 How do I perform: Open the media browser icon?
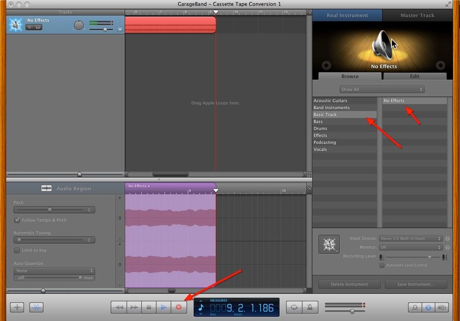pos(442,308)
